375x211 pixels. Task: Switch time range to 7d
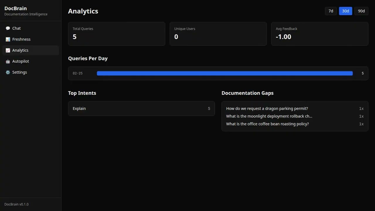coord(331,11)
